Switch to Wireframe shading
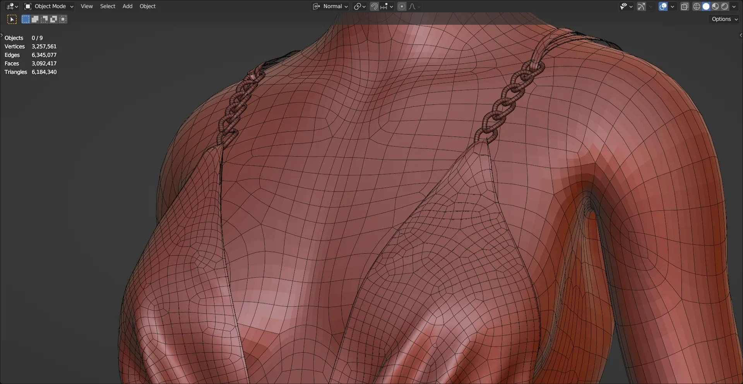This screenshot has height=384, width=743. point(697,6)
